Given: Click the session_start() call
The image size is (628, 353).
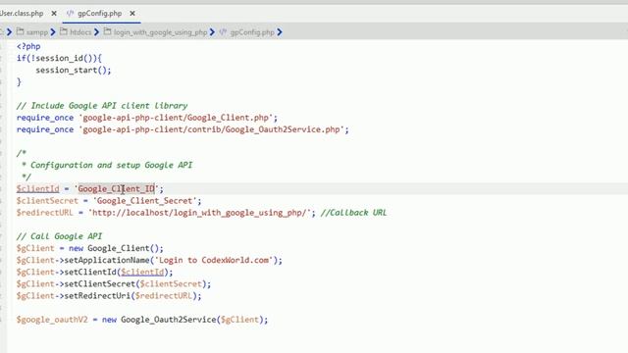Looking at the screenshot, I should pyautogui.click(x=74, y=70).
